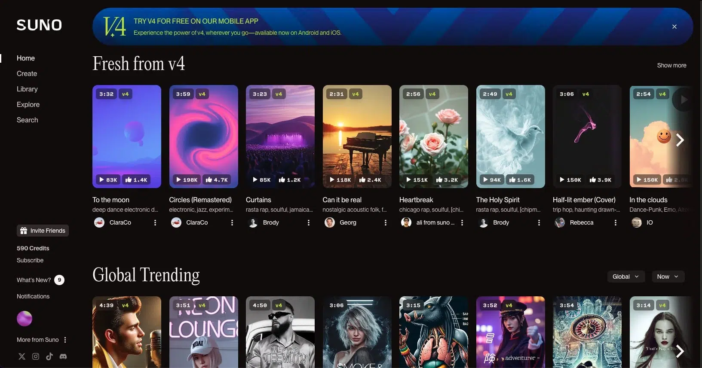The width and height of the screenshot is (702, 368).
Task: Expand the Global region dropdown
Action: [625, 277]
